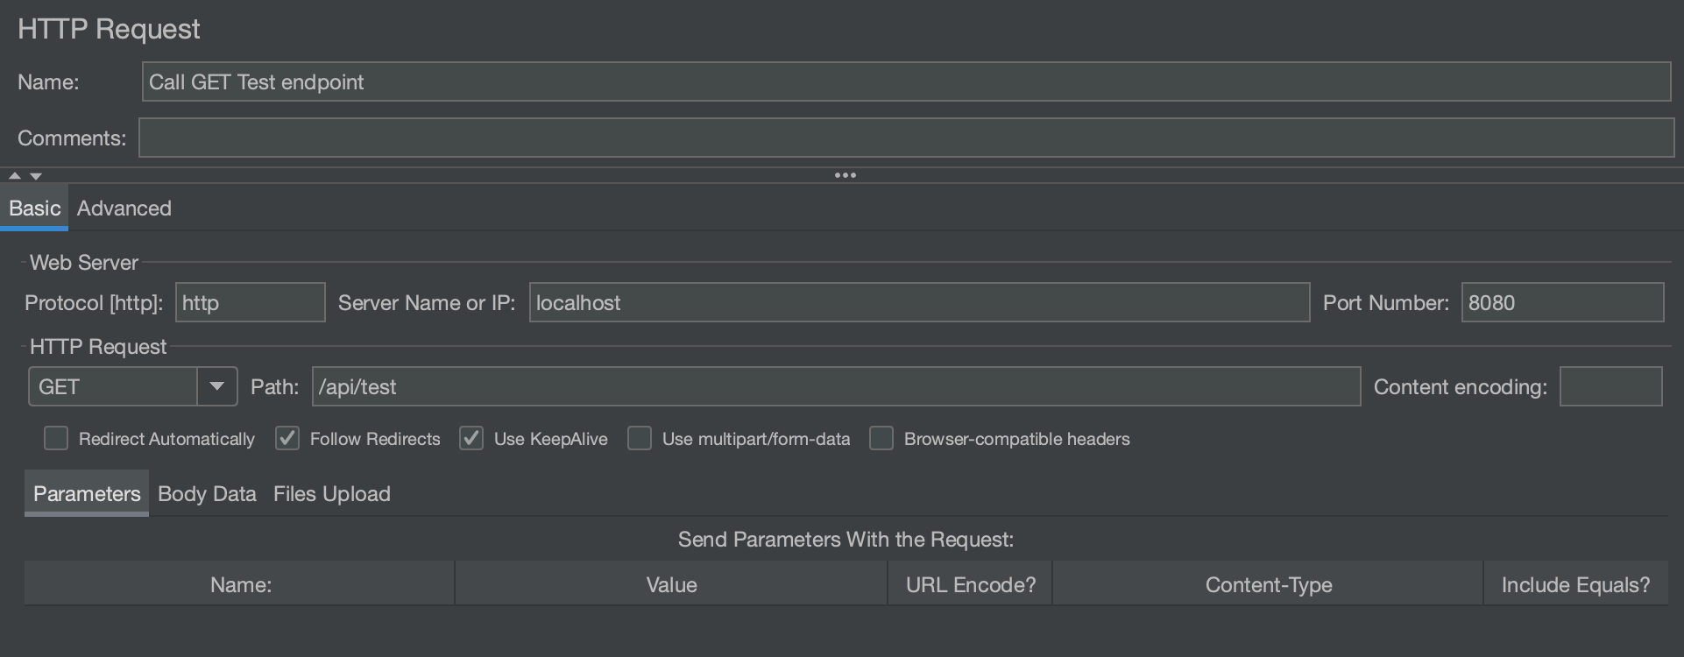
Task: Click the Name field with Call GET Test endpoint
Action: point(906,81)
